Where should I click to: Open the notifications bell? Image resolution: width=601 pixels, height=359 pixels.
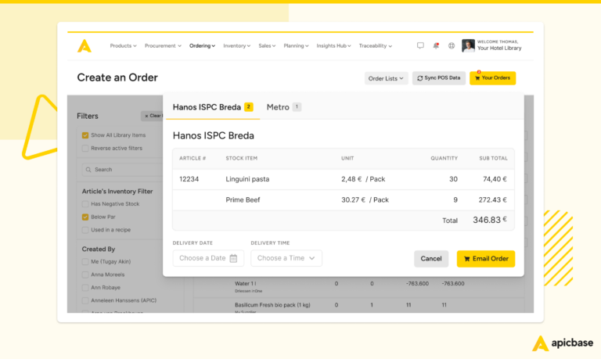click(x=436, y=46)
